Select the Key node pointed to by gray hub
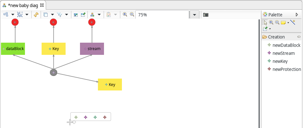The width and height of the screenshot is (303, 128). [x=110, y=84]
